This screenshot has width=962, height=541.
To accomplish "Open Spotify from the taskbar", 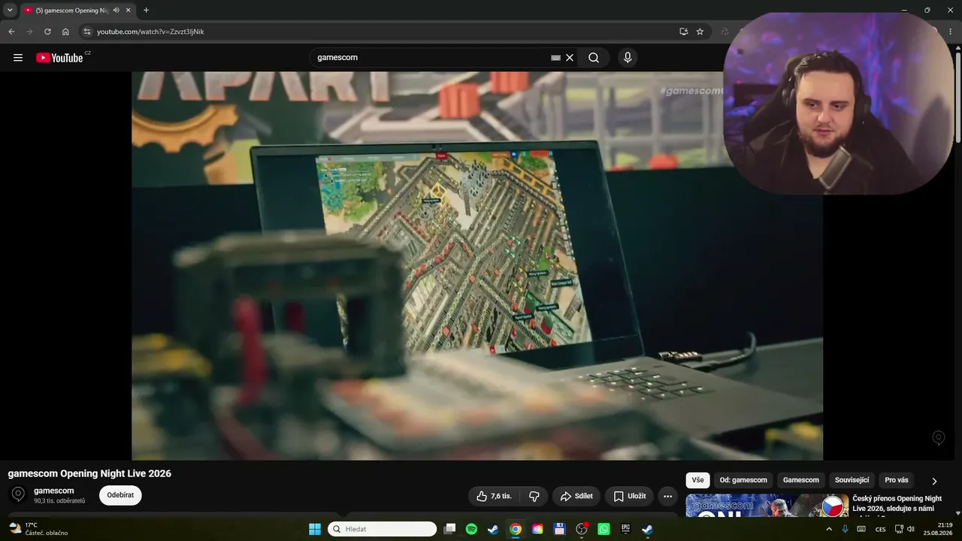I will click(x=471, y=529).
